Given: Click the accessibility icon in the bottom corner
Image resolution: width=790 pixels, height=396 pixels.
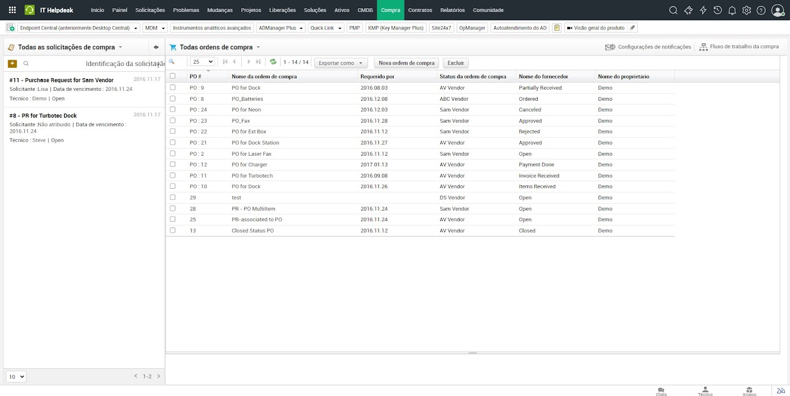Looking at the screenshot, I should [x=781, y=391].
